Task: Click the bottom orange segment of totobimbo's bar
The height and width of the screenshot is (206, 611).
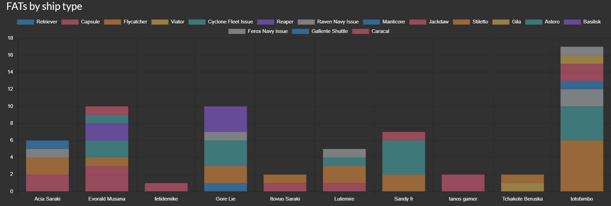Action: (582, 166)
